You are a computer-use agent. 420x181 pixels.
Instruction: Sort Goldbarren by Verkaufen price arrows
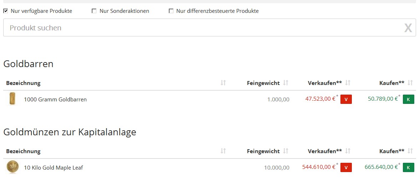point(348,83)
